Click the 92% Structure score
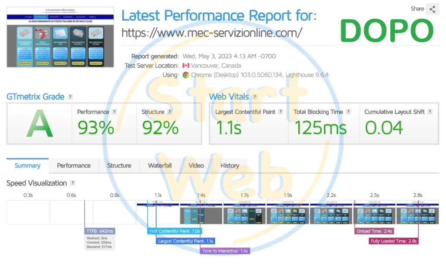 click(x=160, y=128)
